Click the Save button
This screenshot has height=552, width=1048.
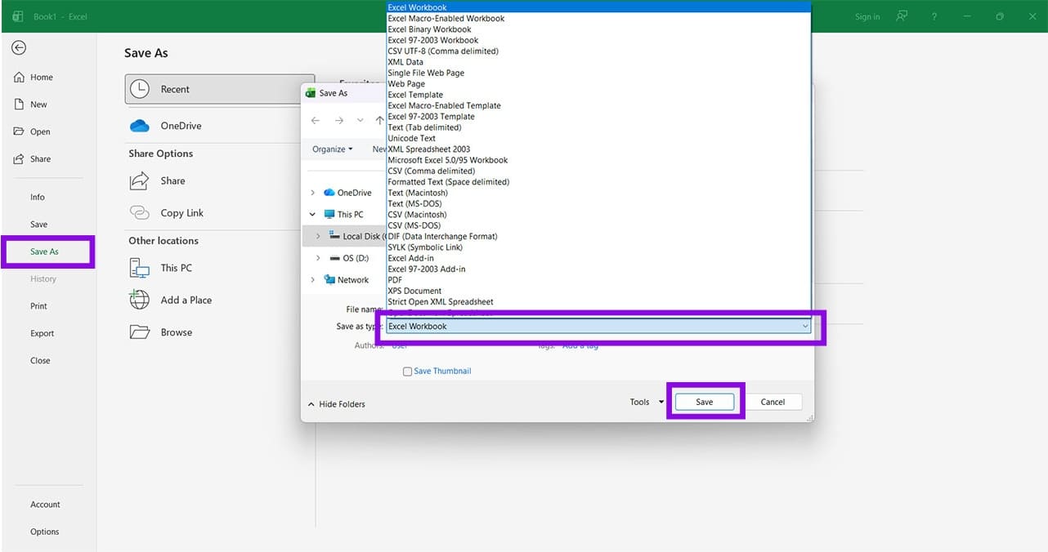coord(705,402)
